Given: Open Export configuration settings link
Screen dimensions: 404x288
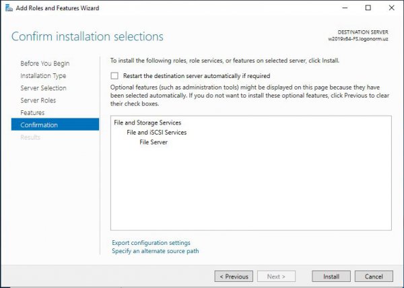Looking at the screenshot, I should click(151, 243).
